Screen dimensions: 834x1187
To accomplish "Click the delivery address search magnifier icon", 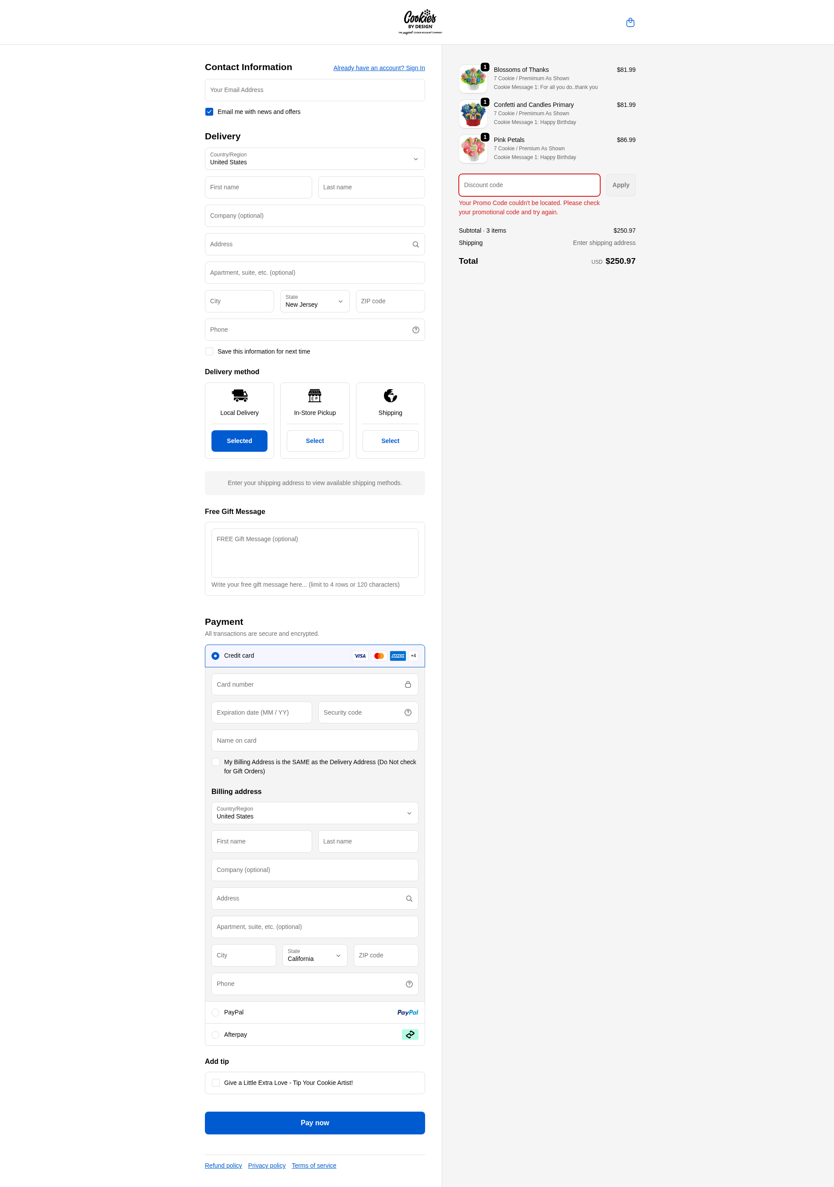I will (415, 244).
